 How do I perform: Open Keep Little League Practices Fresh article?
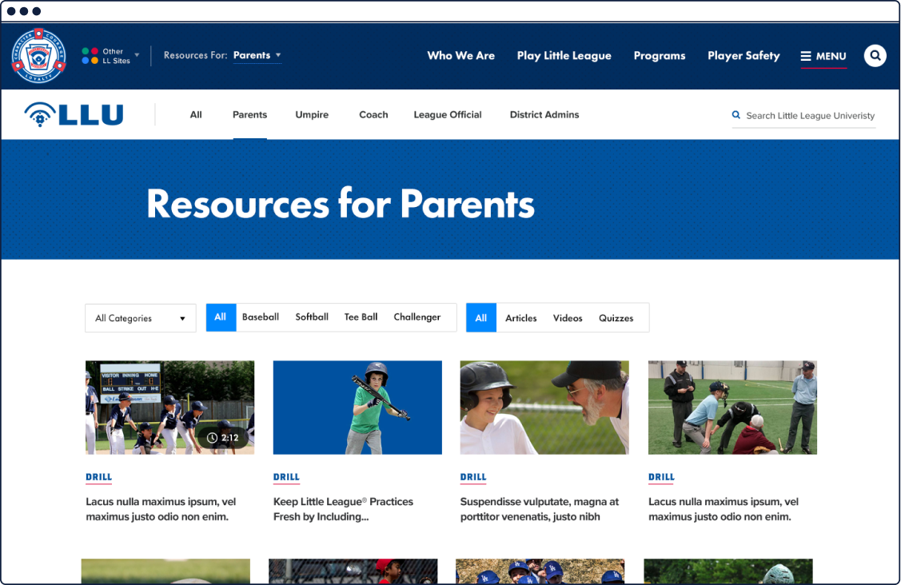pos(343,509)
